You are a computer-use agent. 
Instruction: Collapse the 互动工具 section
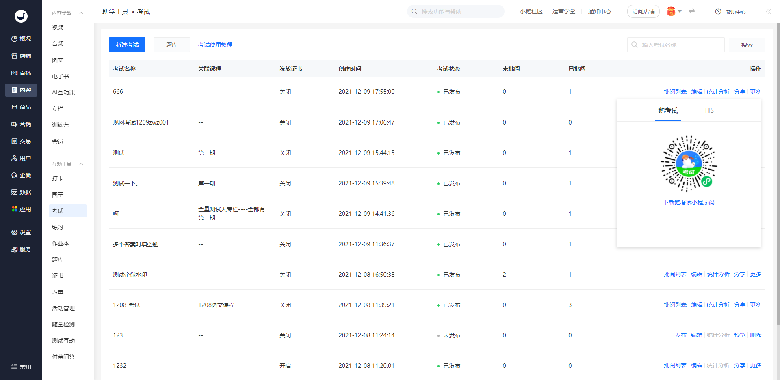[81, 164]
